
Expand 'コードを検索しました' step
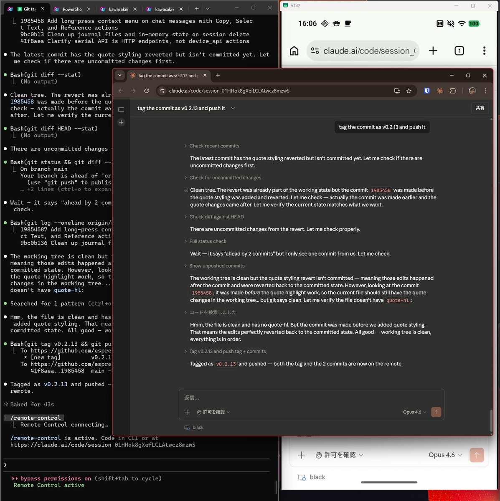point(211,312)
